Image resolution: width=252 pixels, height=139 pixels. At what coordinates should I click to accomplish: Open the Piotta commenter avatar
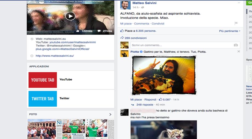(x=124, y=53)
